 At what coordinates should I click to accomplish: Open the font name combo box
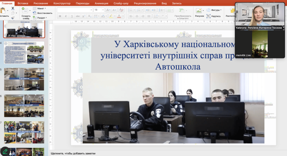point(75,10)
